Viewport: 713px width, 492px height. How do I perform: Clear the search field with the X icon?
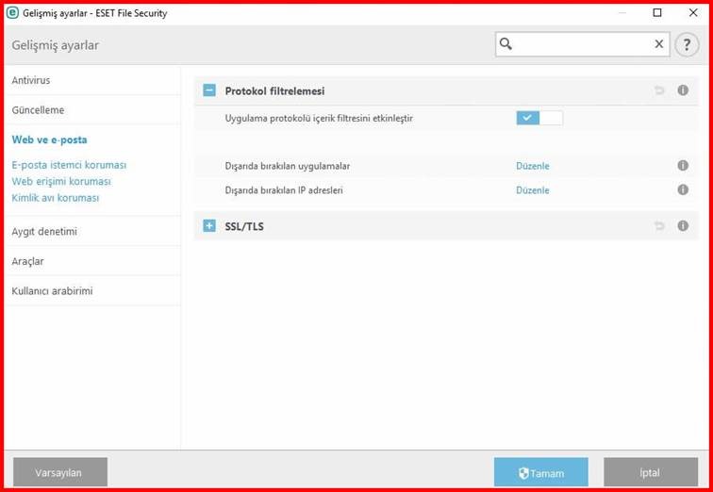click(x=659, y=44)
